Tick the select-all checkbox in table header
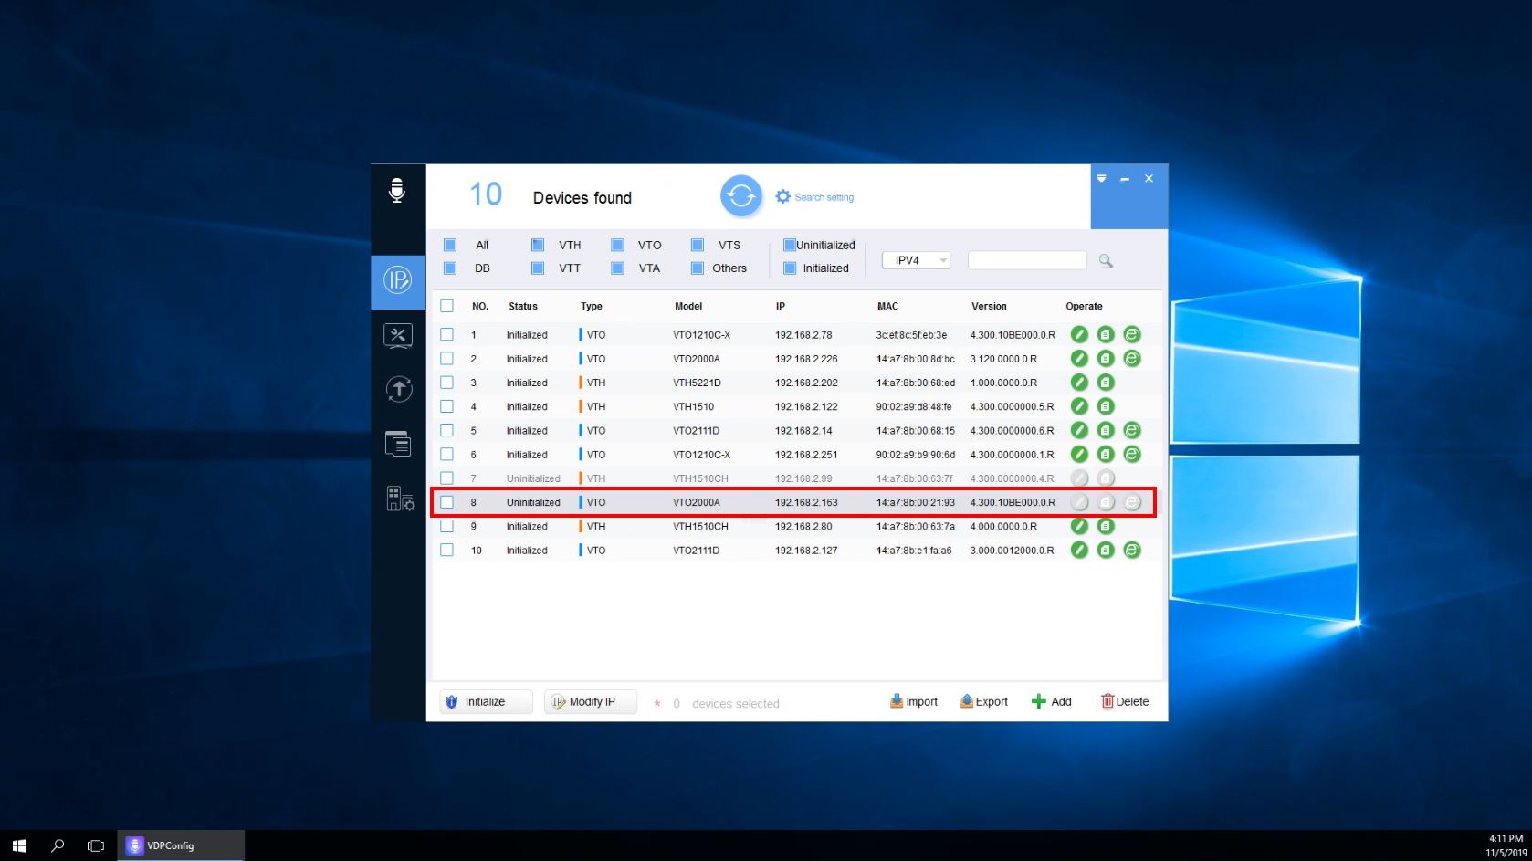1532x861 pixels. (x=446, y=306)
